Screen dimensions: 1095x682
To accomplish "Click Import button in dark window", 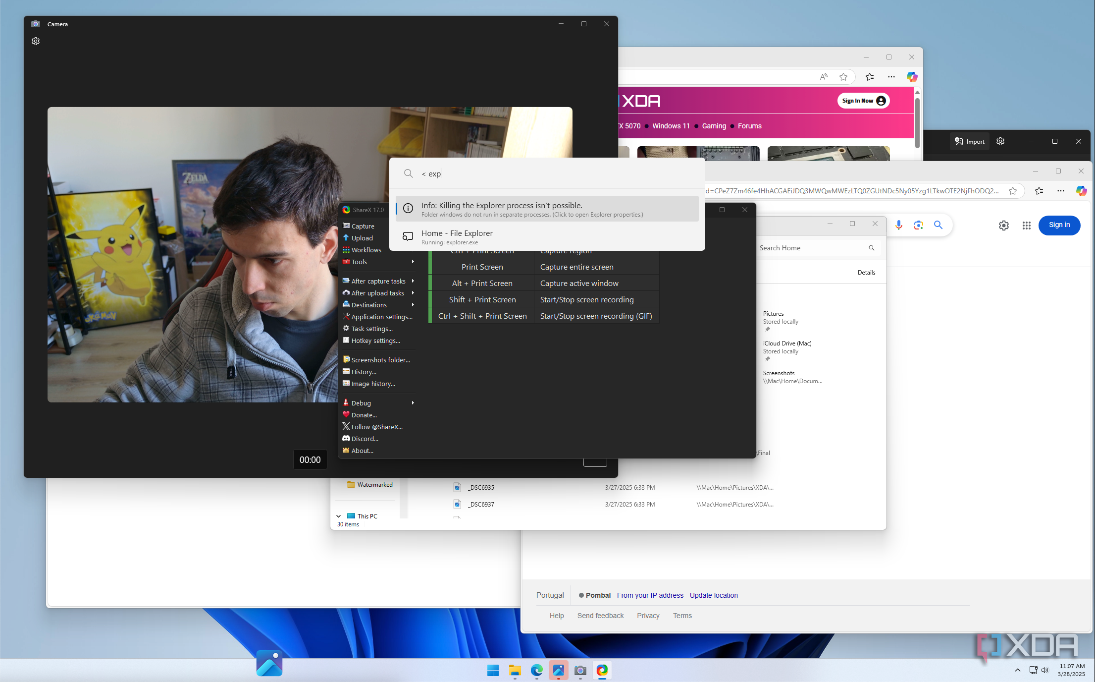I will pos(970,141).
